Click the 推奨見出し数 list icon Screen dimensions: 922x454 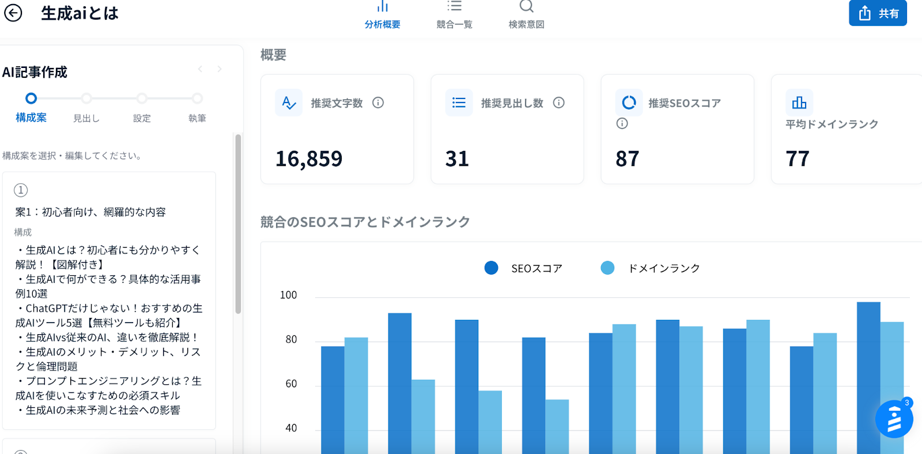click(x=459, y=103)
